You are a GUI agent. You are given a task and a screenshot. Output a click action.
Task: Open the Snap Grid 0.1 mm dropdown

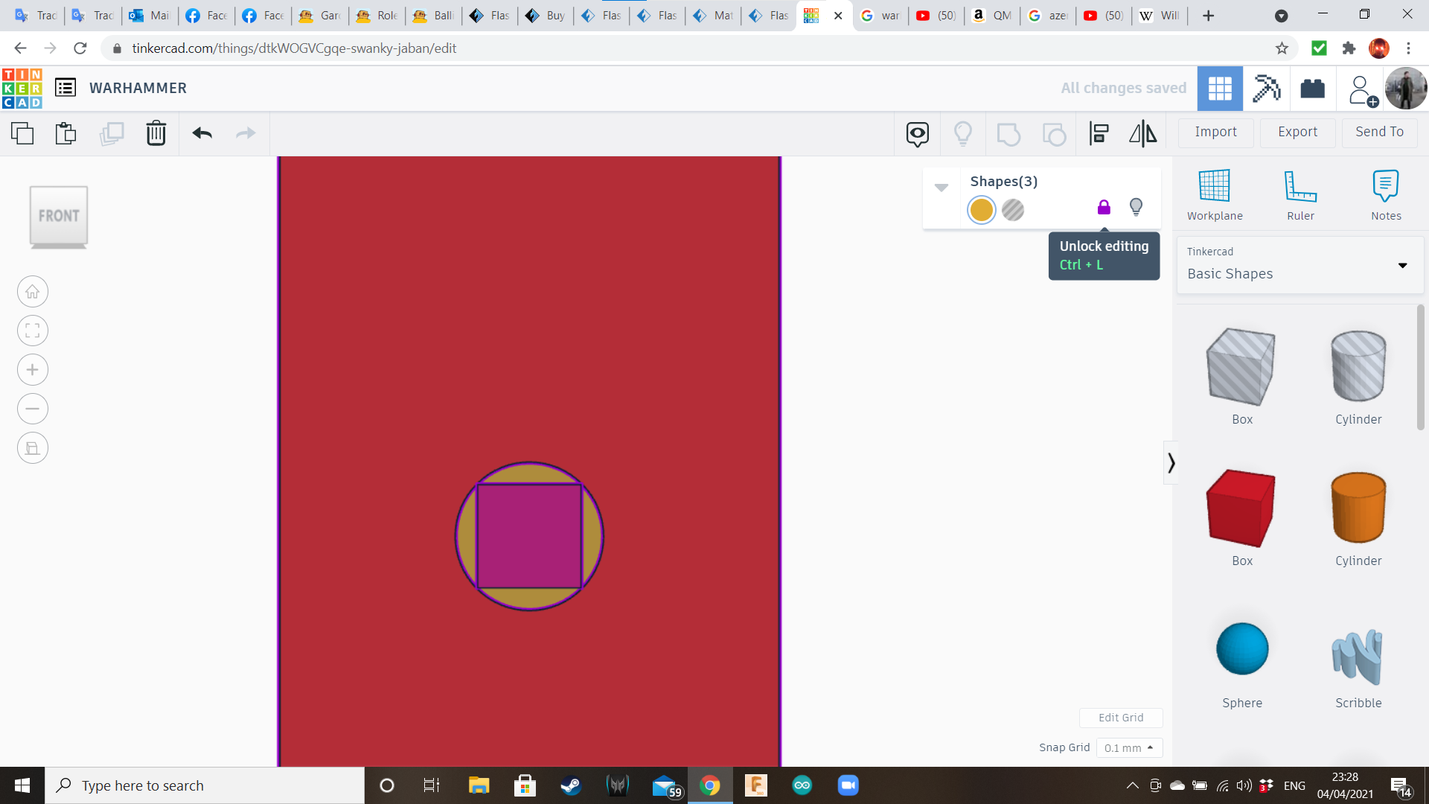click(1129, 748)
